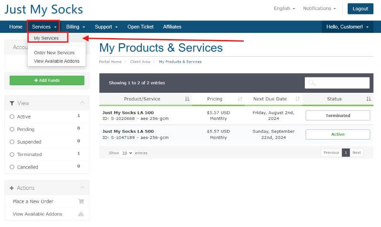Select the Active filter radio
This screenshot has height=227, width=381.
coord(12,117)
